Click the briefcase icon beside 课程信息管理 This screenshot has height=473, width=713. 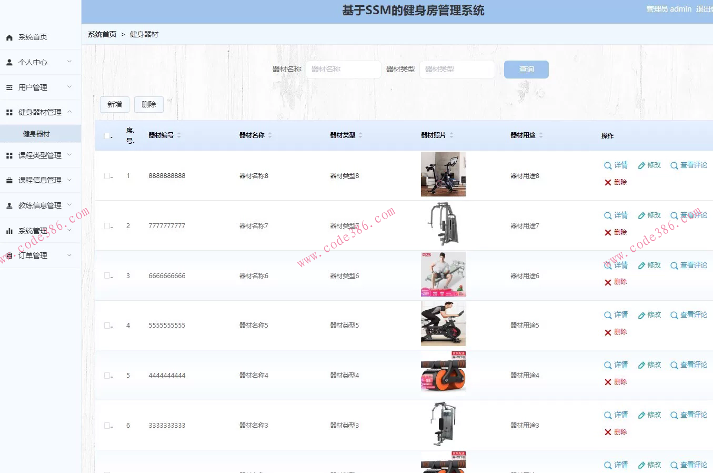coord(8,180)
